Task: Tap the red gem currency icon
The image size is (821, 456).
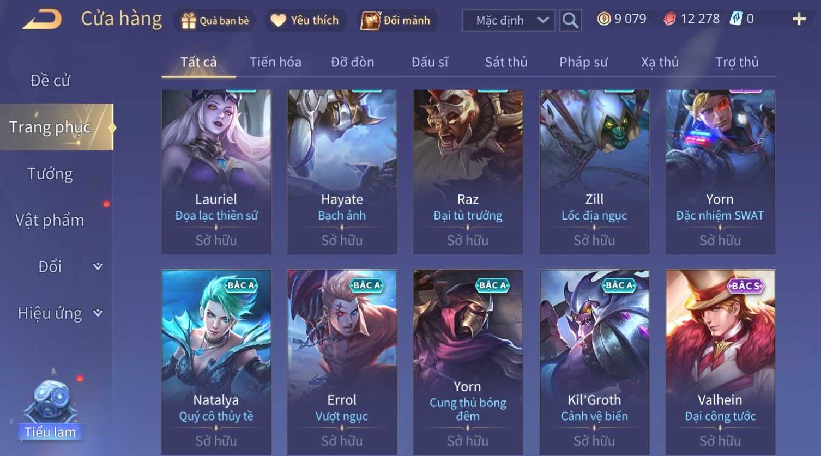Action: [669, 19]
